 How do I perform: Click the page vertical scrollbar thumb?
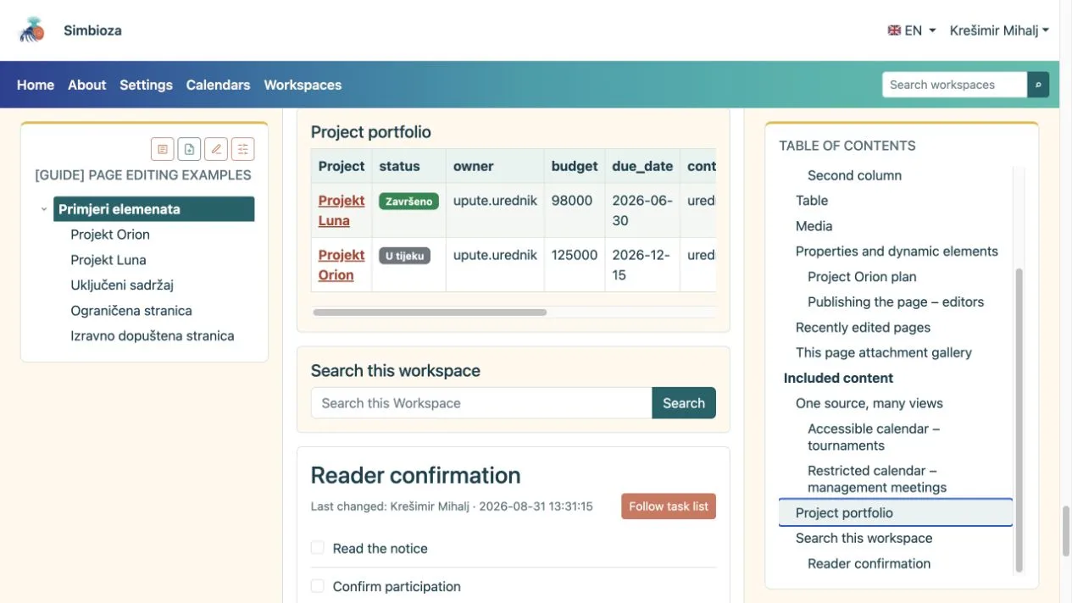[x=1065, y=530]
